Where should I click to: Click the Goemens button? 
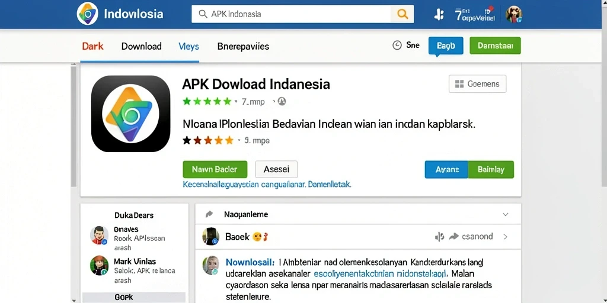(x=477, y=84)
